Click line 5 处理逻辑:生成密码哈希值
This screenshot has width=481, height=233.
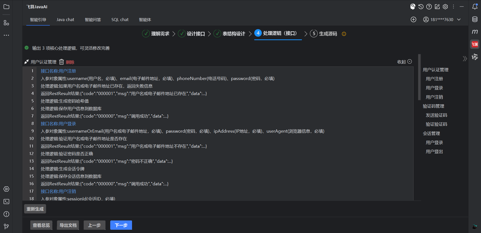[x=65, y=101]
